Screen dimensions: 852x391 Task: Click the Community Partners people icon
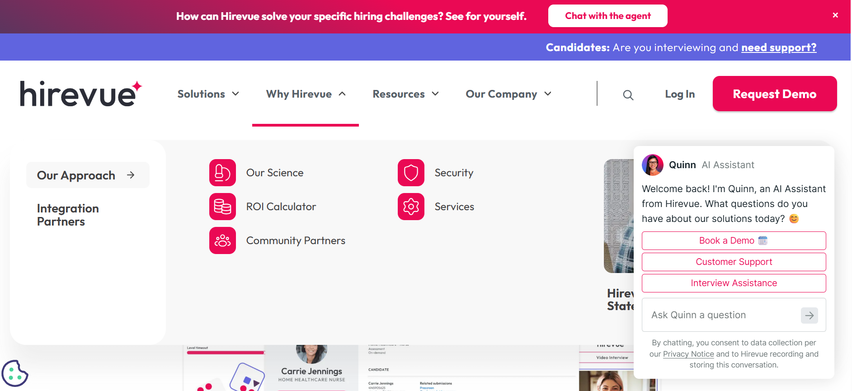point(222,240)
